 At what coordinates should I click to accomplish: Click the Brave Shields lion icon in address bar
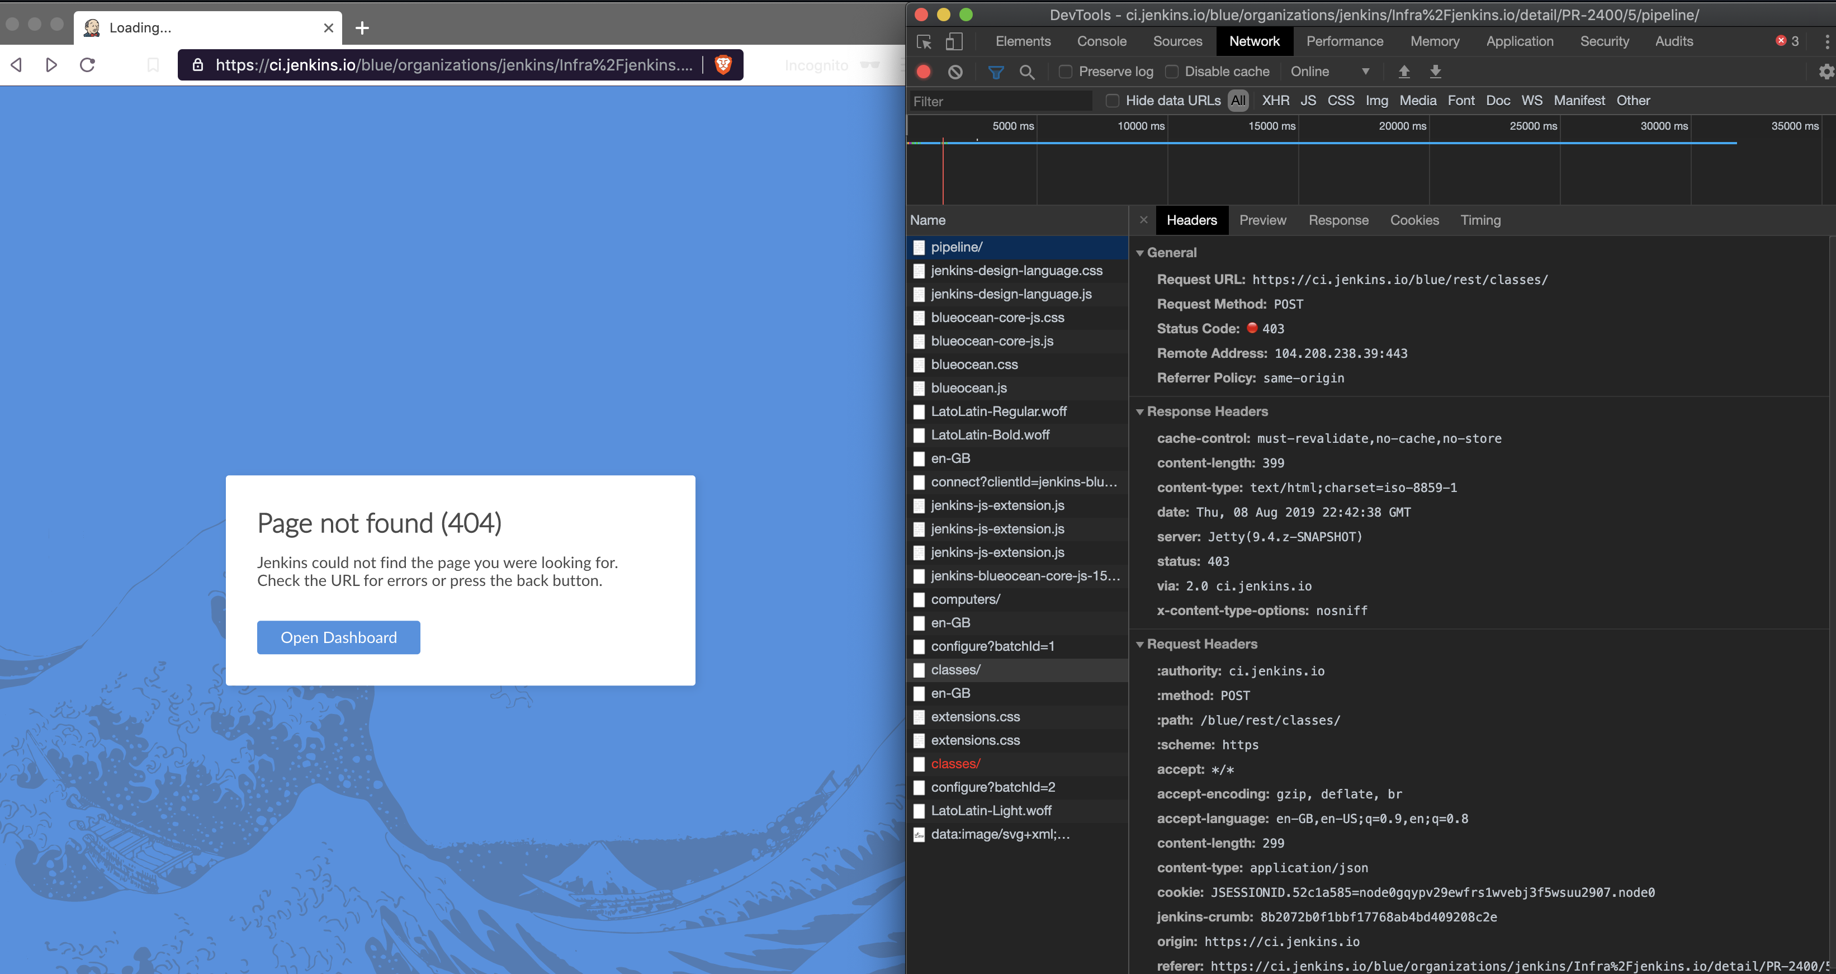point(723,65)
